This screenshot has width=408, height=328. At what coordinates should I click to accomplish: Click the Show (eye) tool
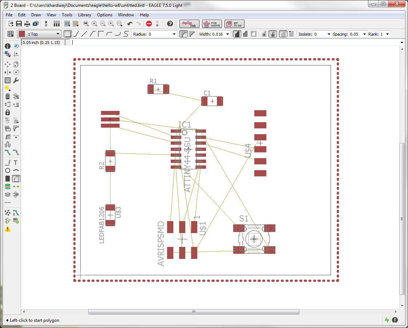16,46
